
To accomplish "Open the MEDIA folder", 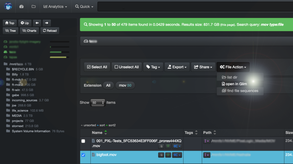I will tap(17, 116).
